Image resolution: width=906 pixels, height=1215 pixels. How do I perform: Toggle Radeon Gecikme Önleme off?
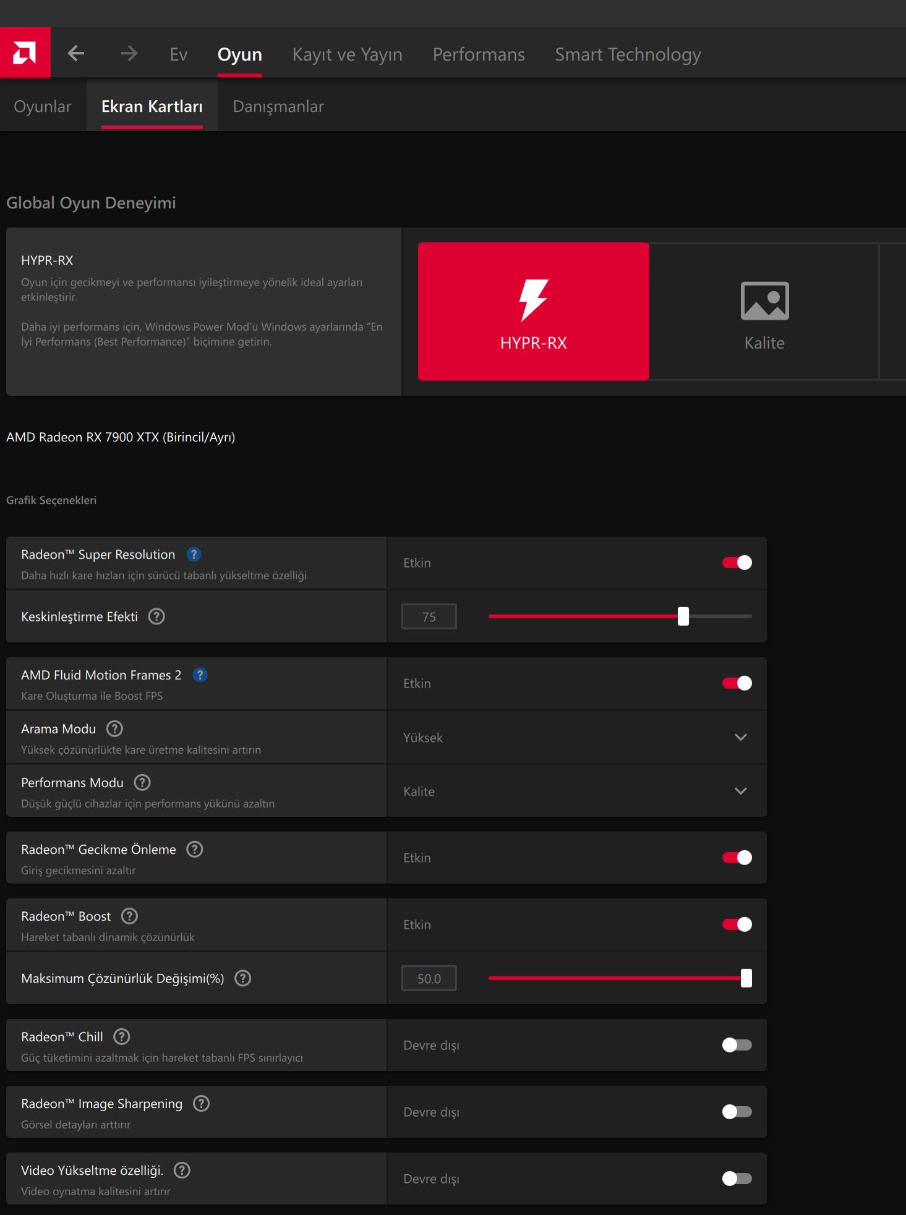(737, 858)
